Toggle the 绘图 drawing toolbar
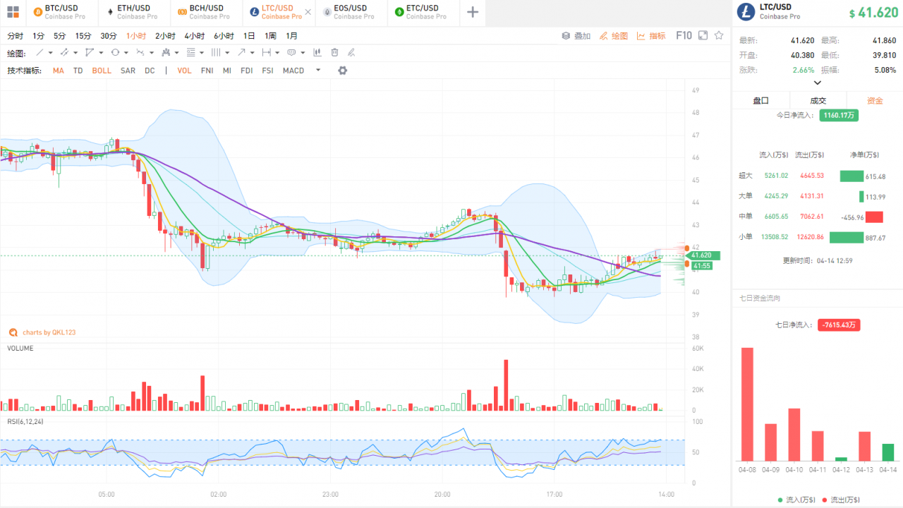Screen dimensions: 903x508 614,35
